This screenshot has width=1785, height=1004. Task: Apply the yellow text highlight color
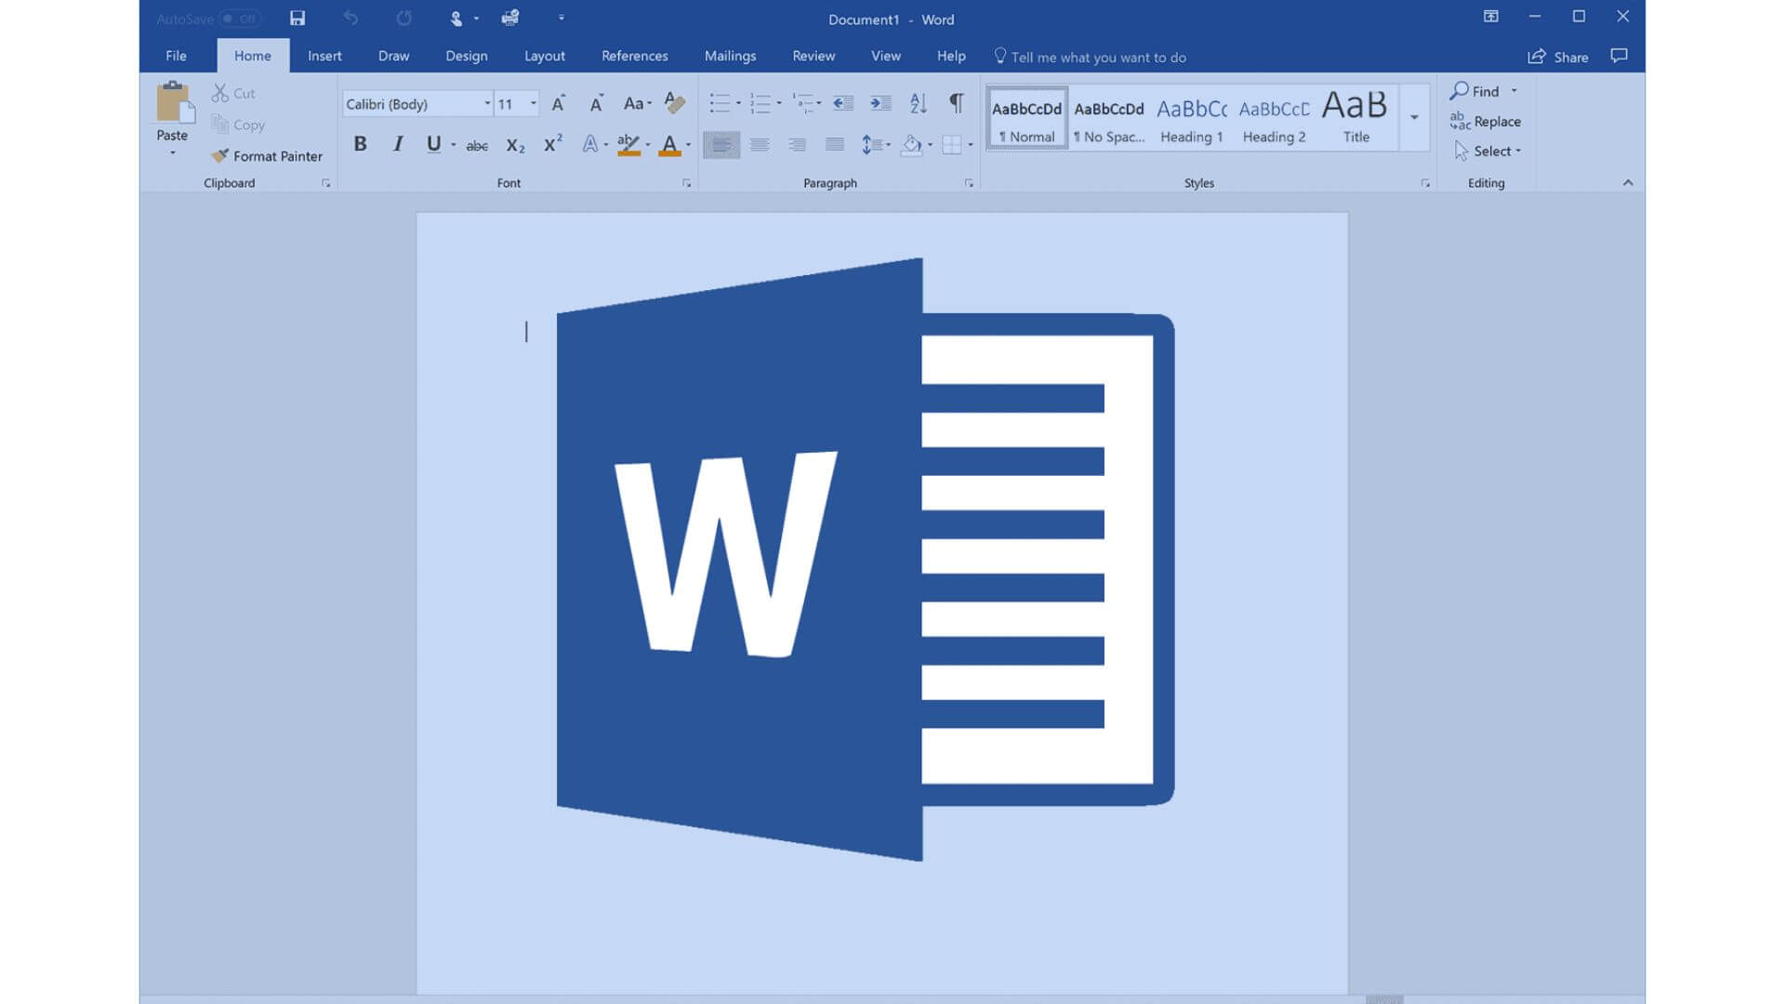[x=629, y=144]
